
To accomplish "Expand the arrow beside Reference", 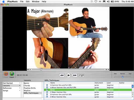I will (20, 88).
